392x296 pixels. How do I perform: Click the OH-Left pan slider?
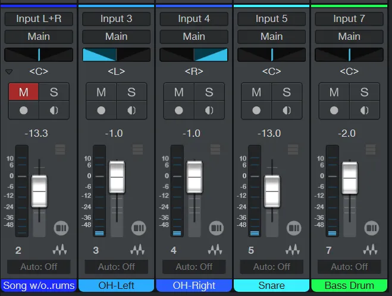coord(116,55)
